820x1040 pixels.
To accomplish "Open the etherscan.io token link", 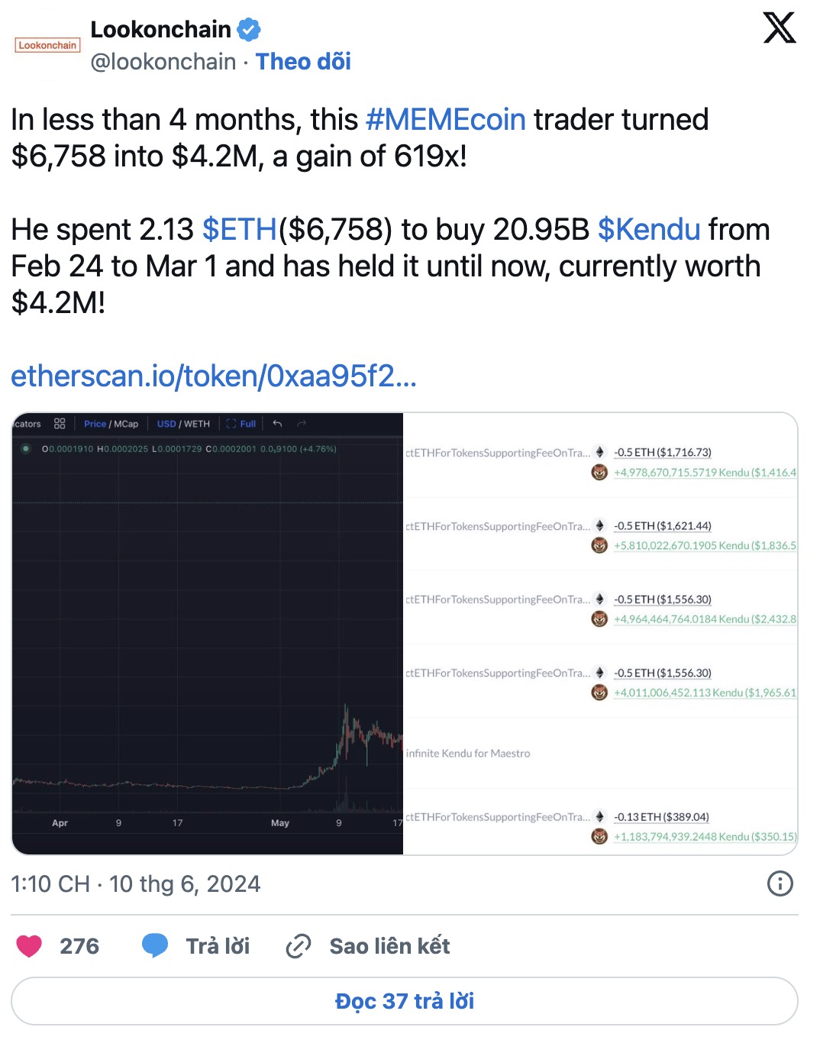I will click(x=214, y=376).
